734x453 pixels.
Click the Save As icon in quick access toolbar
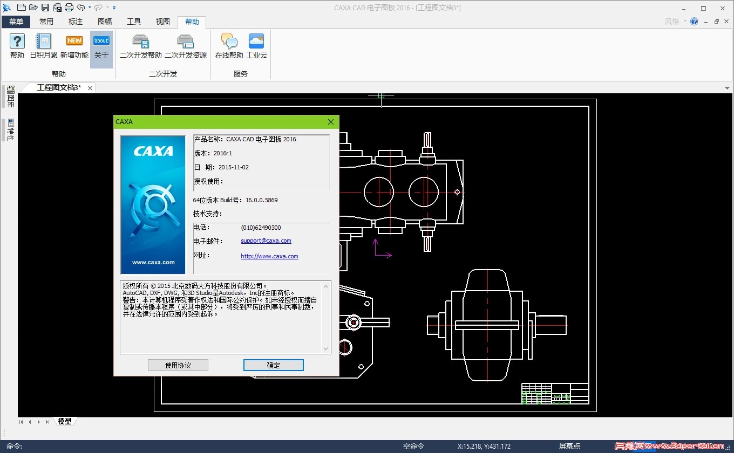pos(57,7)
